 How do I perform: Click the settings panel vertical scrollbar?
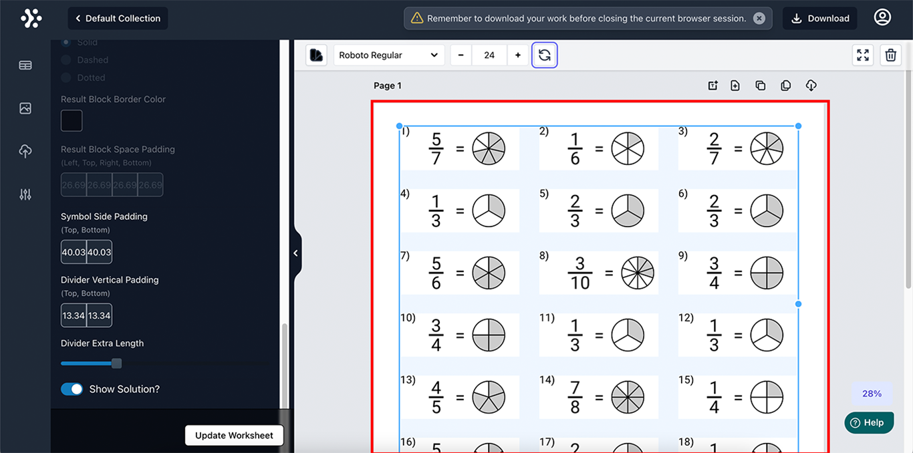point(284,365)
